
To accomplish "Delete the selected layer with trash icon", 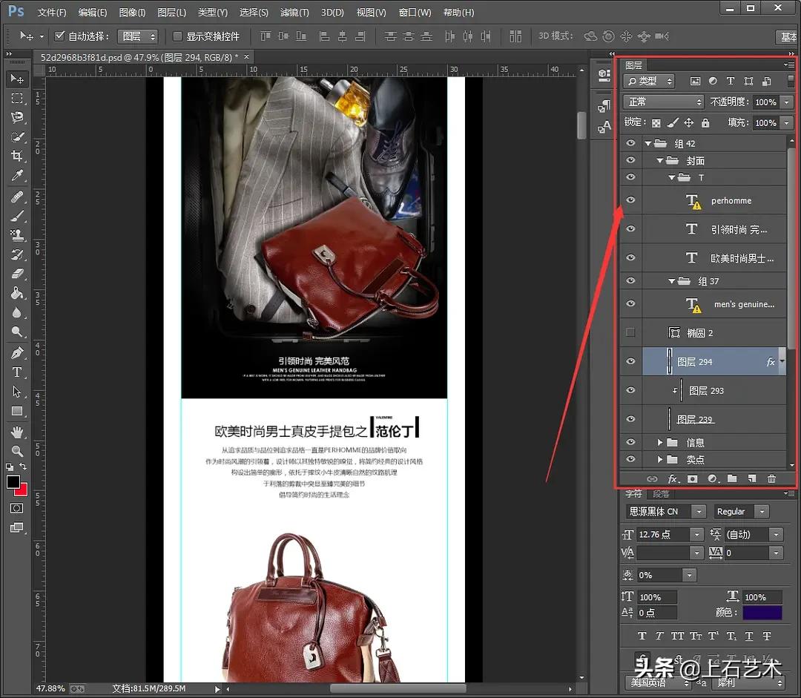I will point(771,478).
